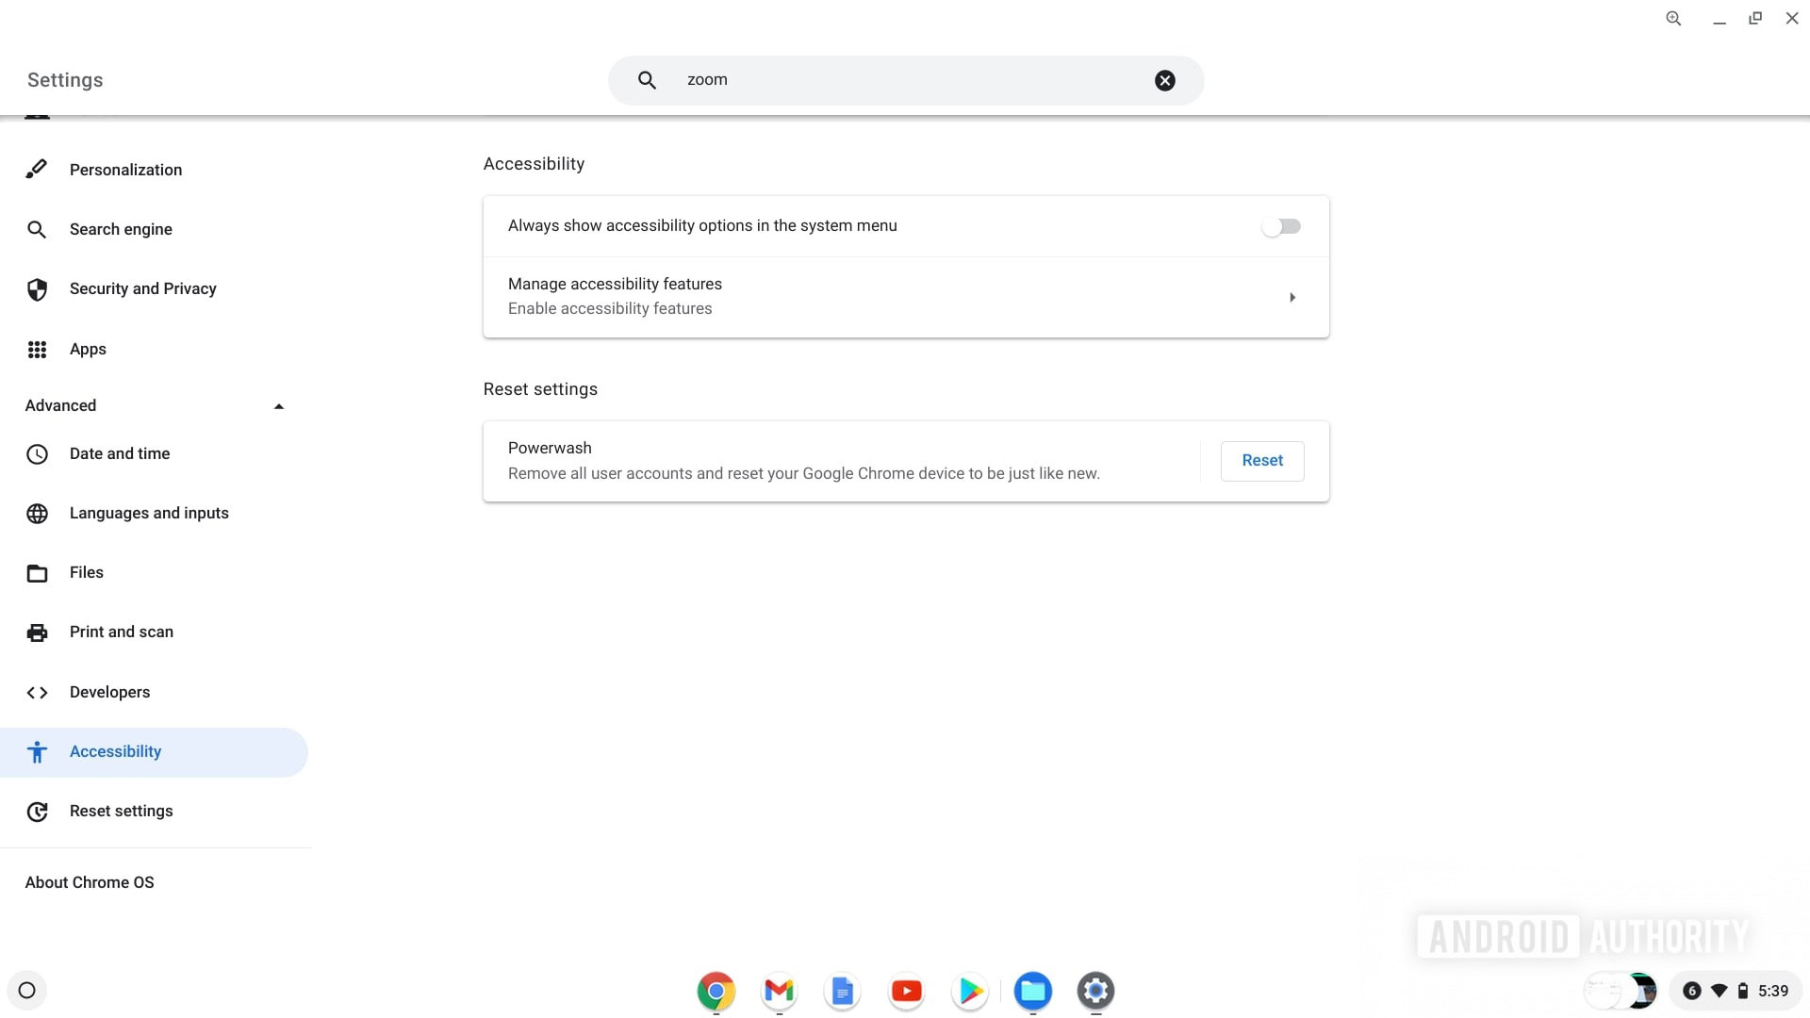This screenshot has width=1810, height=1018.
Task: Expand Advanced settings section
Action: coord(278,405)
